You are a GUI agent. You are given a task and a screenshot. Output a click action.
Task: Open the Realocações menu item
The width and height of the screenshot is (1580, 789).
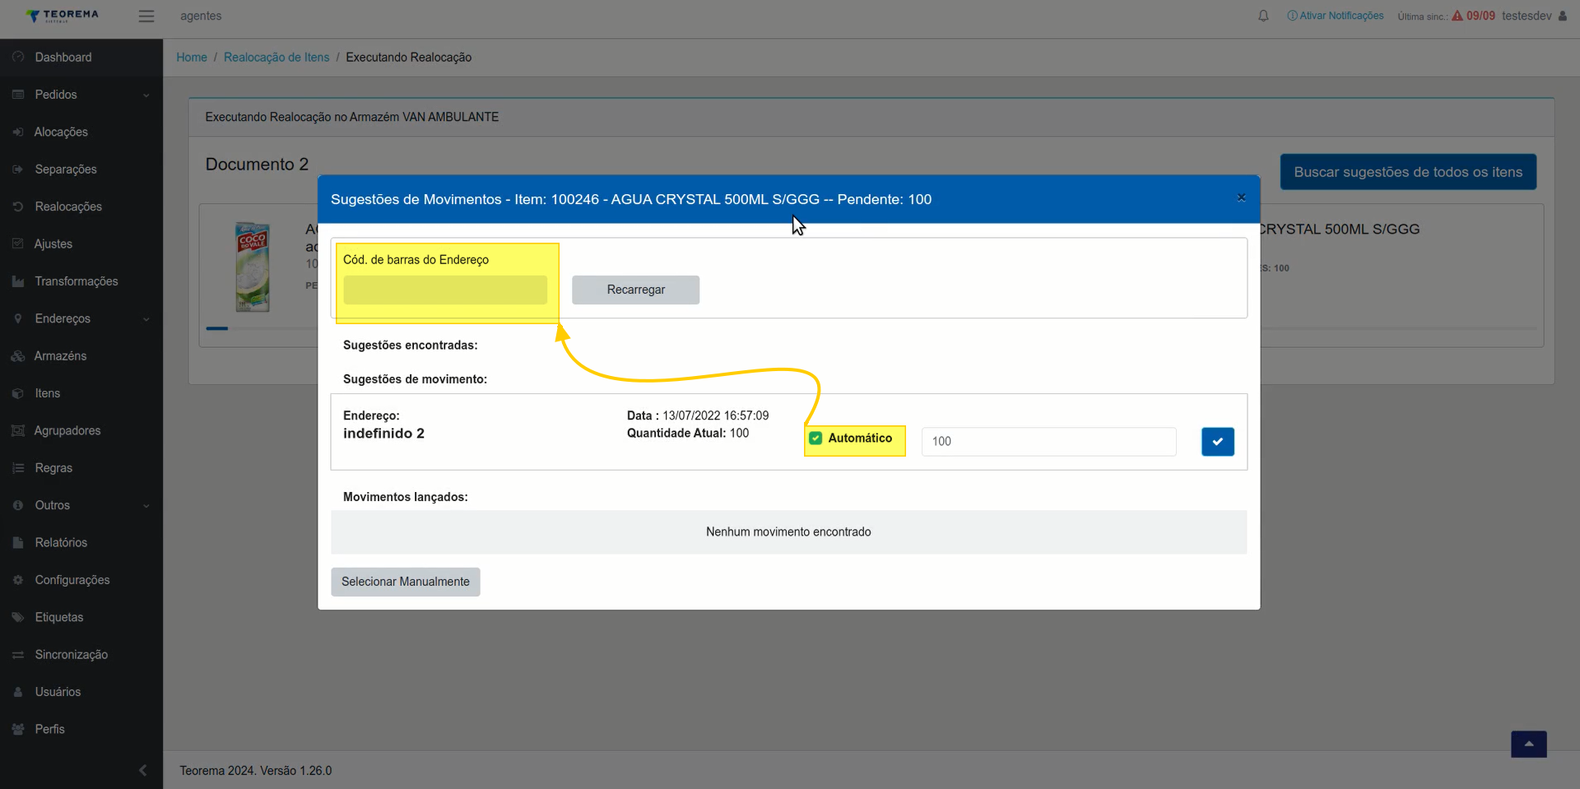[81, 207]
